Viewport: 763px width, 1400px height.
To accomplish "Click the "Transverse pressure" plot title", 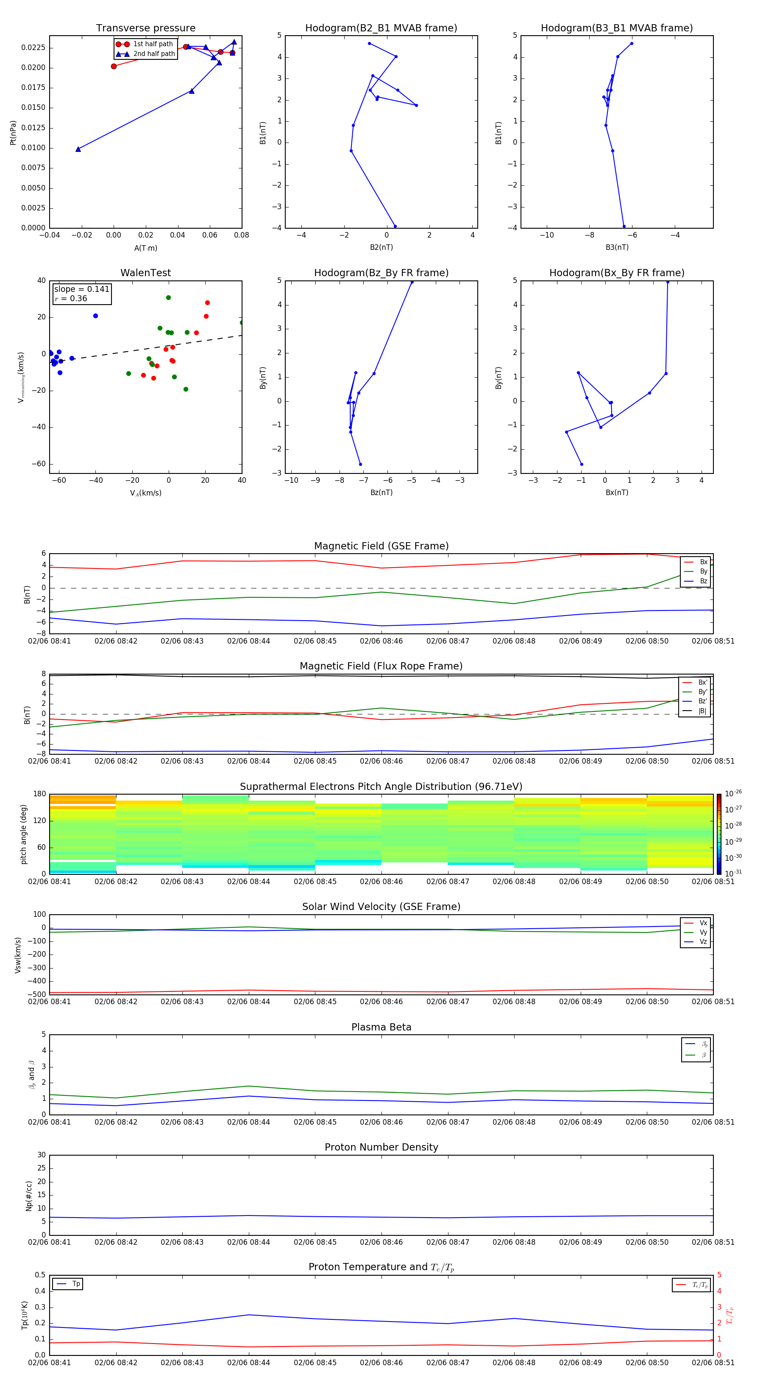I will [145, 28].
